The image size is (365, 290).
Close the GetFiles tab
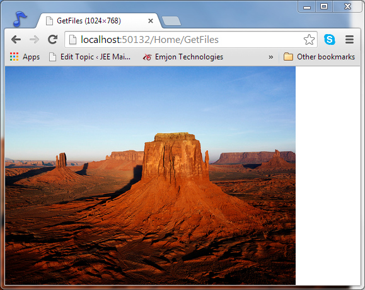pos(151,21)
